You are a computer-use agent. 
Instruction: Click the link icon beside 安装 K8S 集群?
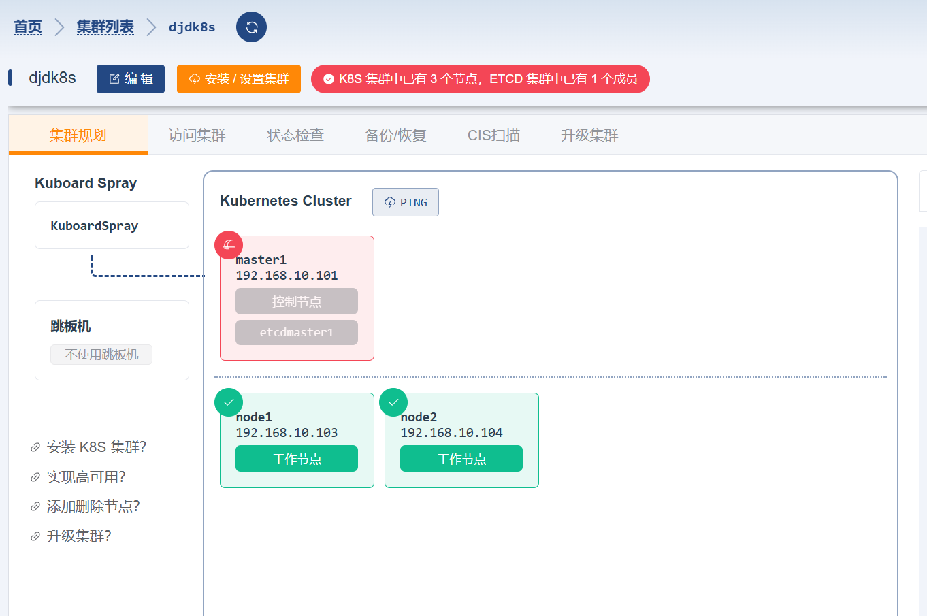pyautogui.click(x=35, y=448)
